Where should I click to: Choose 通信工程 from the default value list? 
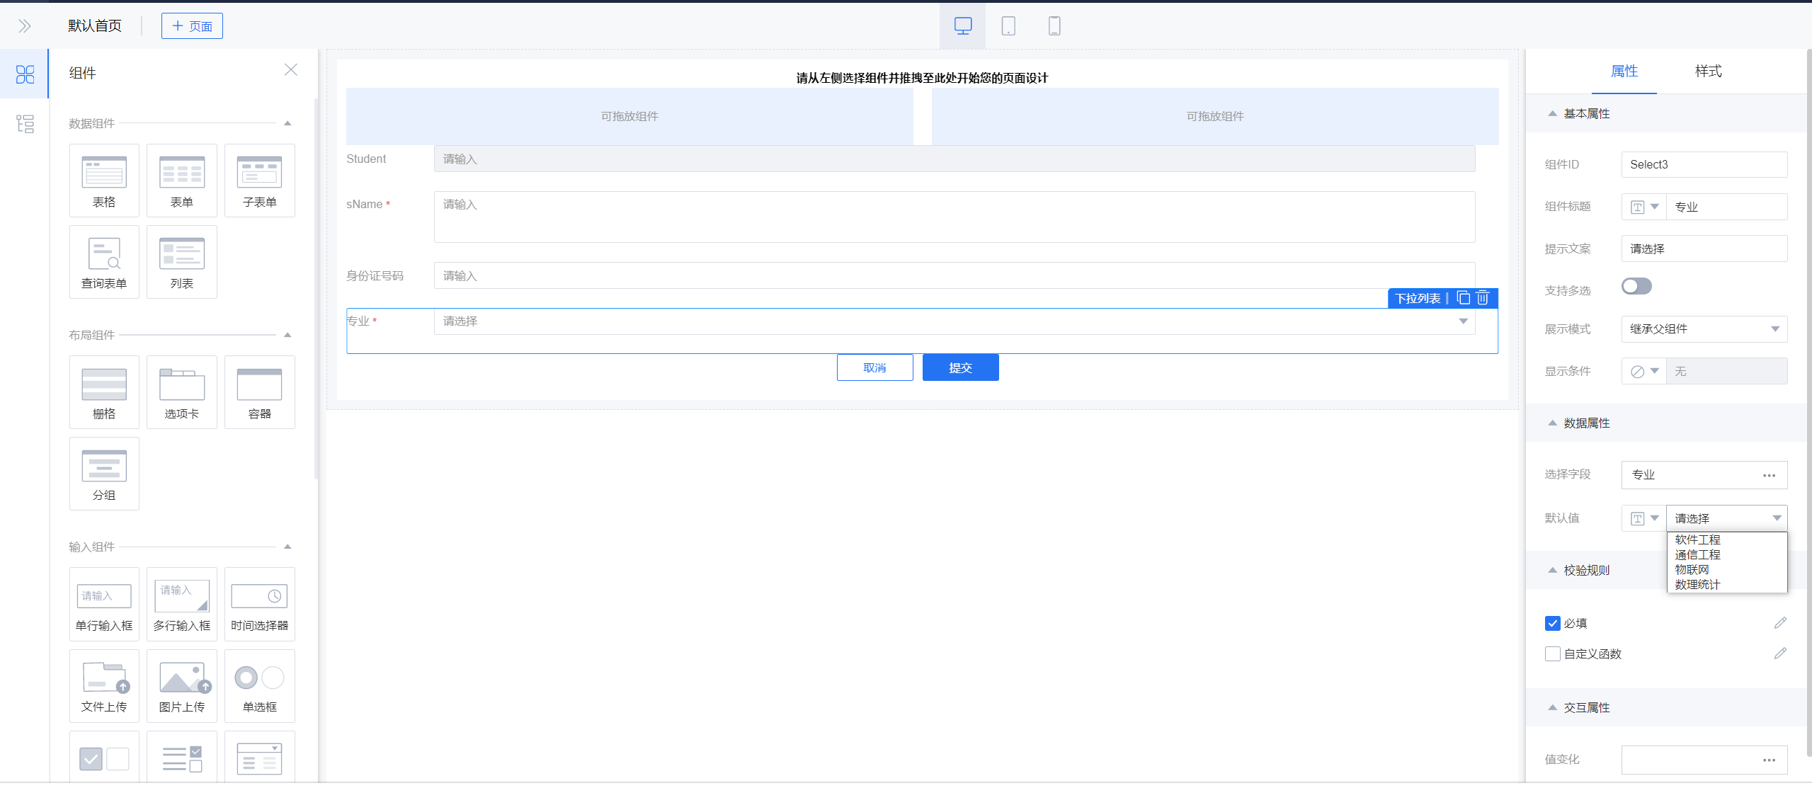pyautogui.click(x=1697, y=554)
